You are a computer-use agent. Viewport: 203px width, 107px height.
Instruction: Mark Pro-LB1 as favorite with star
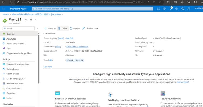tap(31, 19)
